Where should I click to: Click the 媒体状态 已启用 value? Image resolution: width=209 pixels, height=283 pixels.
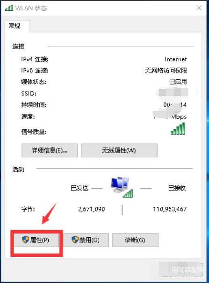(x=178, y=82)
